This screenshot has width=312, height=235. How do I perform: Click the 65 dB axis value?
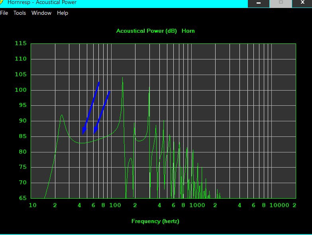point(23,198)
